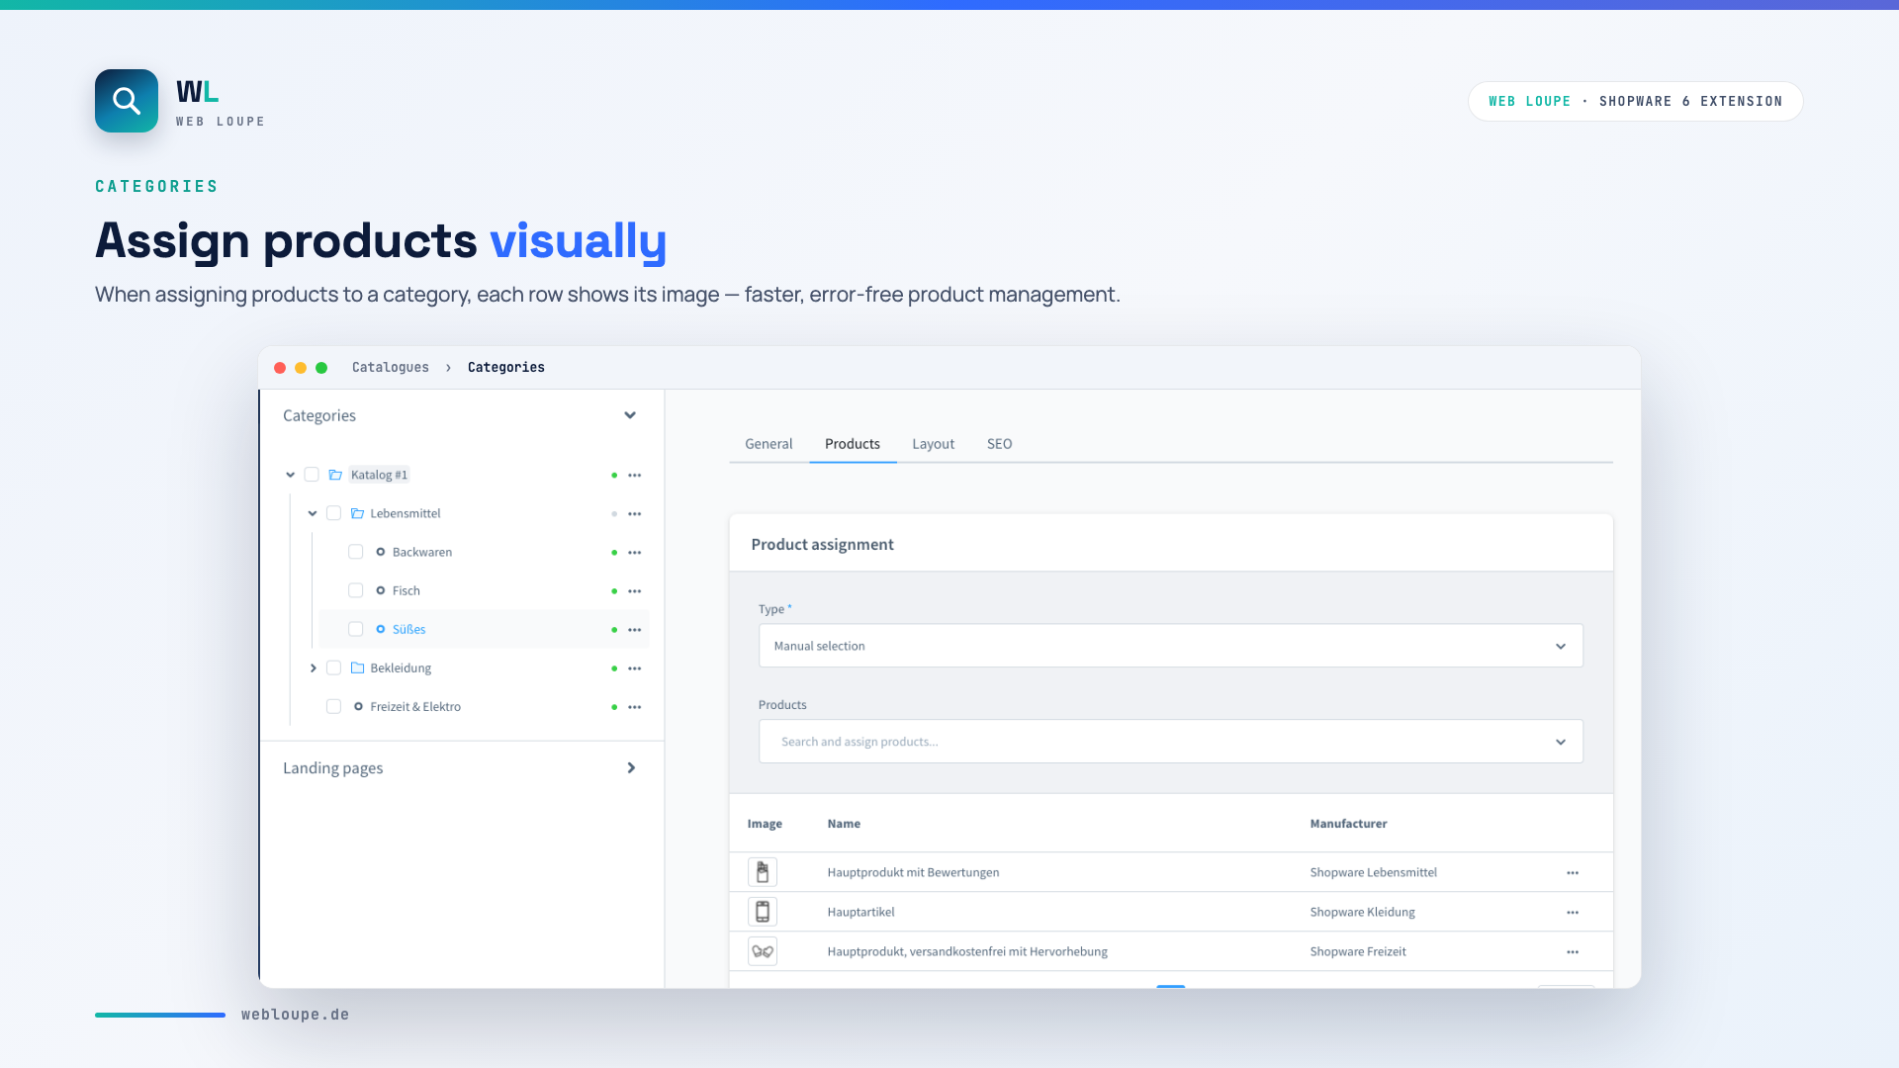
Task: Sort by the Manufacturer column header
Action: click(1348, 824)
